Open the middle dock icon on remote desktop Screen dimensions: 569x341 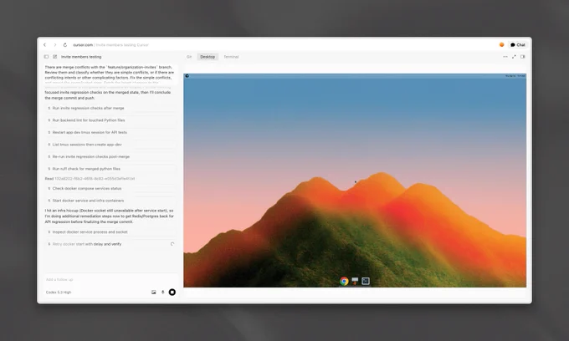click(x=355, y=281)
